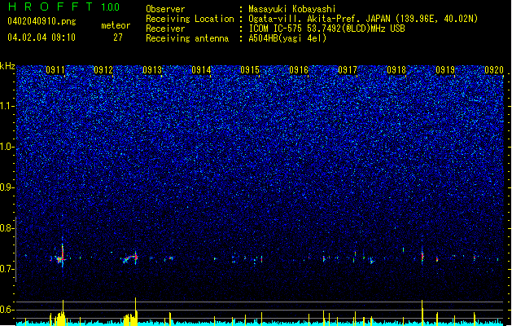Click the kHz axis unit label

click(x=7, y=66)
